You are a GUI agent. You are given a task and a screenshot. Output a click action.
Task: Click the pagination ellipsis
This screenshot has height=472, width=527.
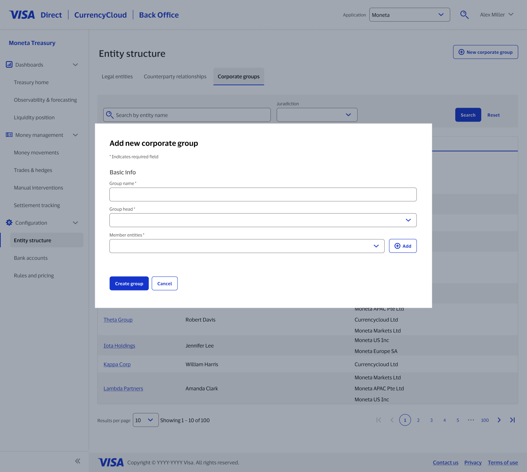click(x=471, y=420)
